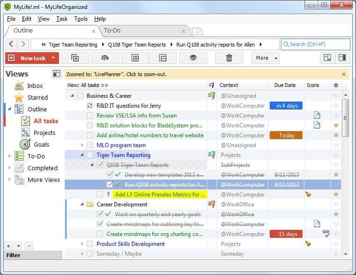Expand the MLO program team branch
The image size is (356, 275).
82,145
